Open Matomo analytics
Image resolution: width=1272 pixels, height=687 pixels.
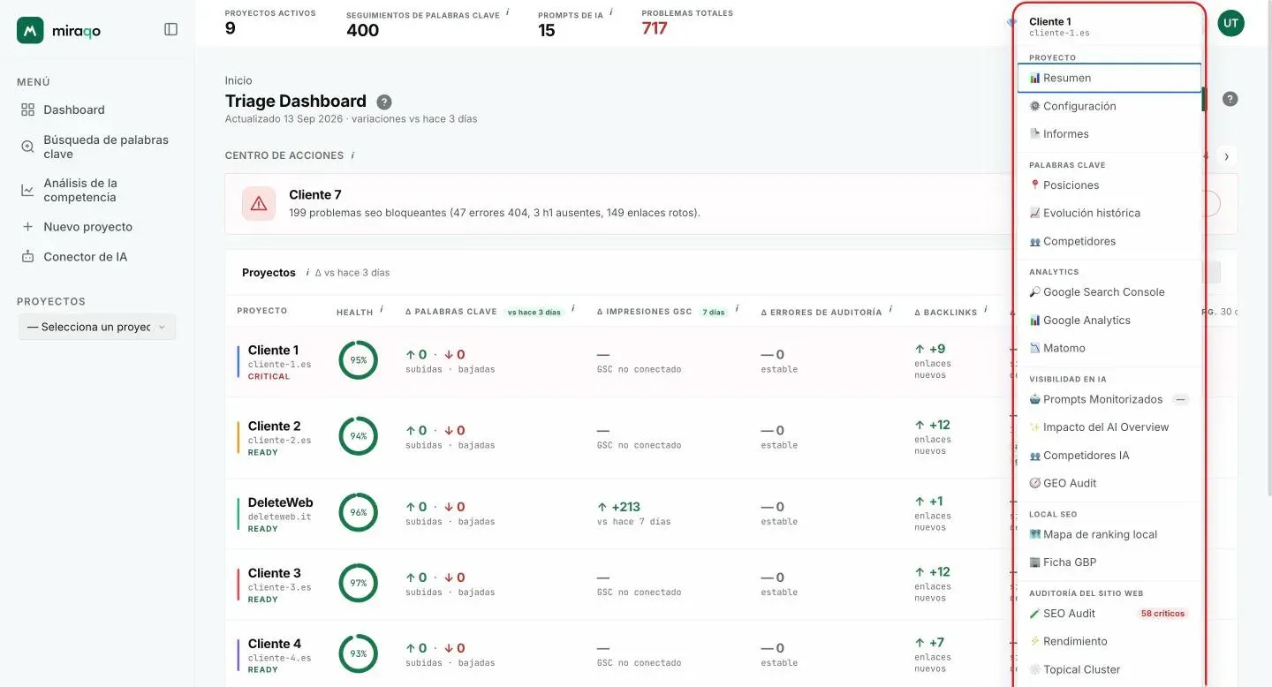coord(1109,348)
